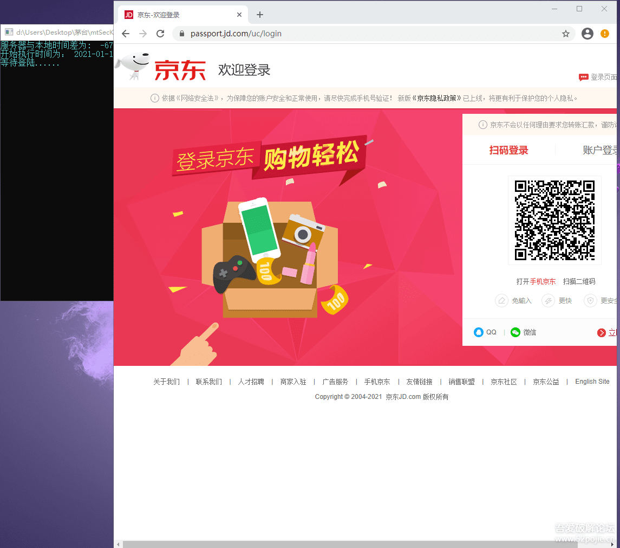Viewport: 620px width, 548px height.
Task: Reload the JD login page
Action: pos(160,34)
